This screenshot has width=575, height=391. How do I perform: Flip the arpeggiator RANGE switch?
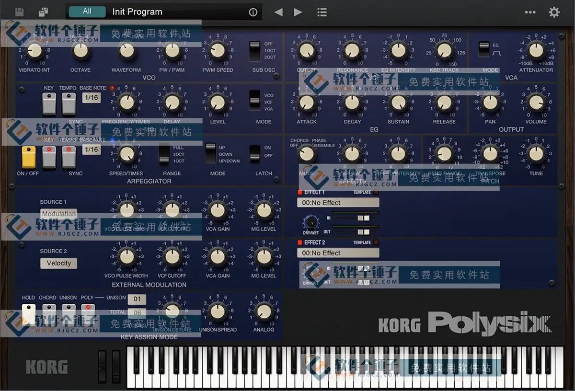click(164, 154)
